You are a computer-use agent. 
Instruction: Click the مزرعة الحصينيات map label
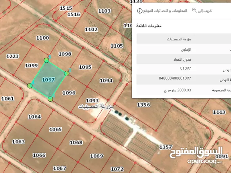coord(95,107)
